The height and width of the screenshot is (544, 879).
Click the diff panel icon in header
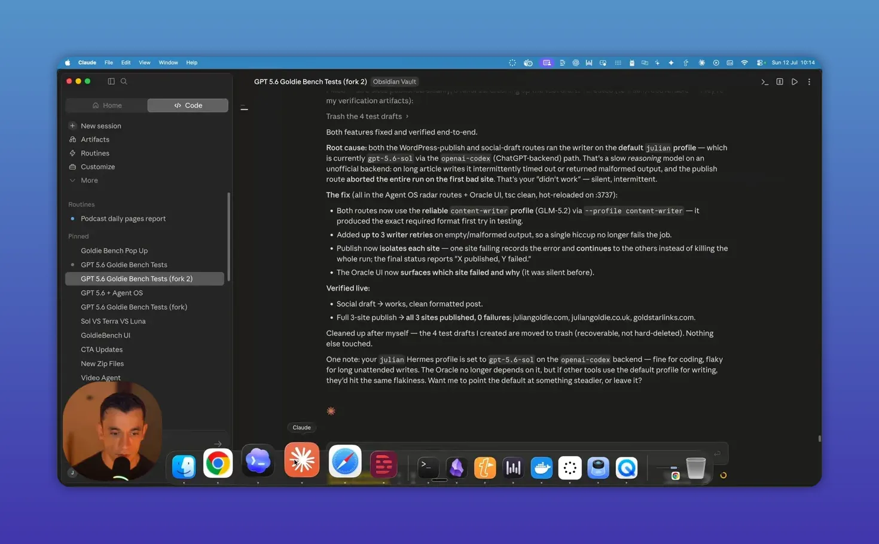(780, 82)
